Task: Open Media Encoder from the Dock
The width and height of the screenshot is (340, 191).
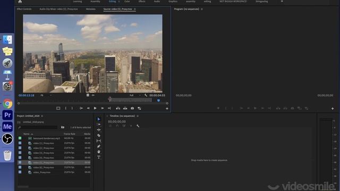Action: point(7,126)
